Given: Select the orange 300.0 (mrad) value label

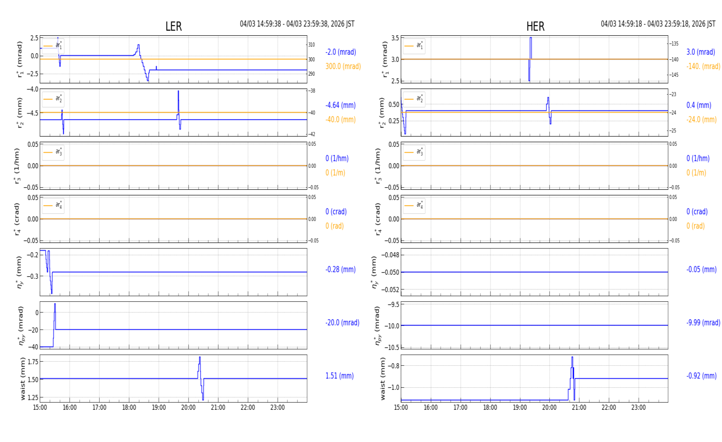Looking at the screenshot, I should (343, 67).
